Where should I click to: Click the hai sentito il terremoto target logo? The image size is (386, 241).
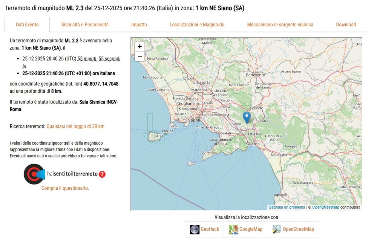pos(34,174)
